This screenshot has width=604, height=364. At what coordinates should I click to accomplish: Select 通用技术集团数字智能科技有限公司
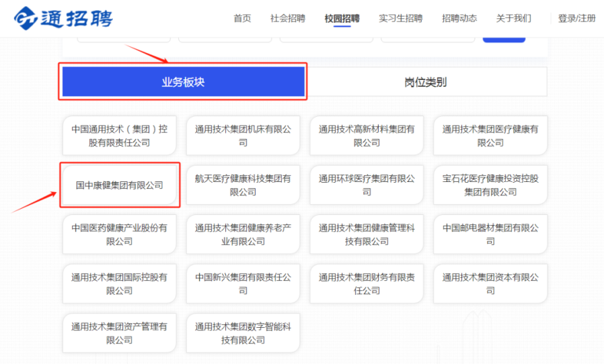coord(243,333)
